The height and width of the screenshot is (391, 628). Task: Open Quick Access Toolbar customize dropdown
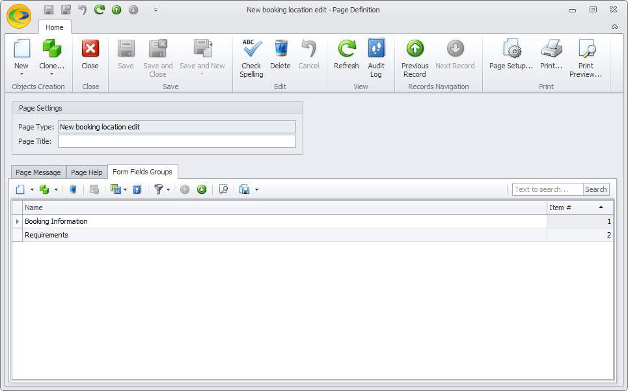pyautogui.click(x=156, y=10)
